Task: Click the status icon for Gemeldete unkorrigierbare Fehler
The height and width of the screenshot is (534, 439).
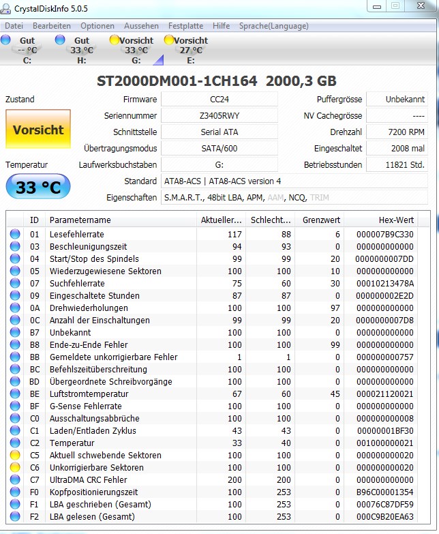Action: pyautogui.click(x=15, y=357)
